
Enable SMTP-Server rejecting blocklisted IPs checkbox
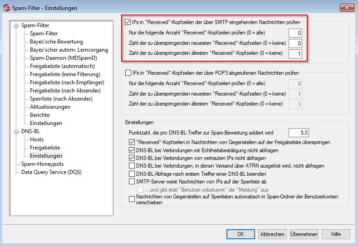[132, 182]
